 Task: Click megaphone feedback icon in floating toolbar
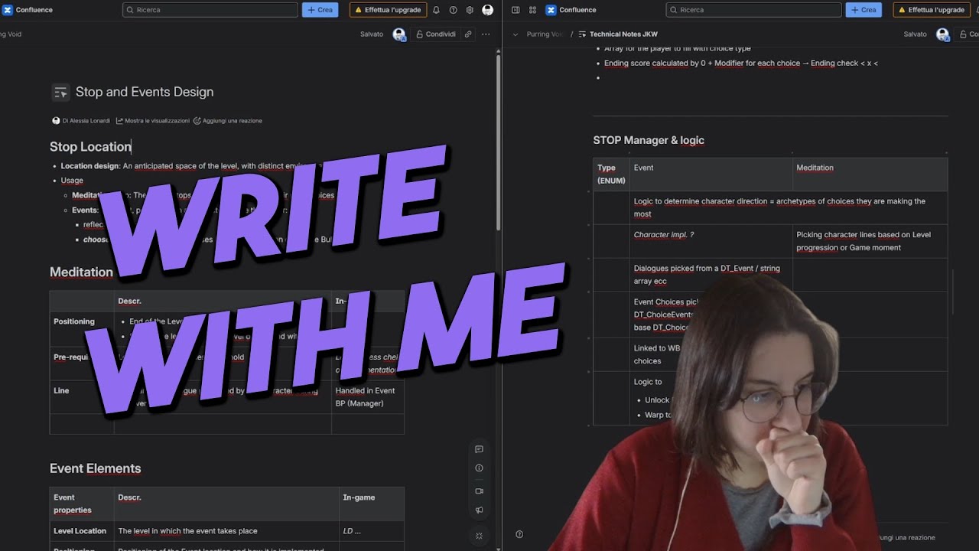point(479,510)
